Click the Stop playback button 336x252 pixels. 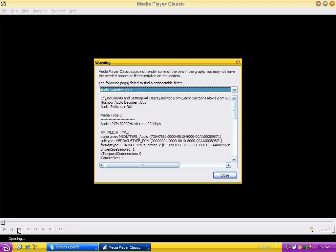click(19, 229)
